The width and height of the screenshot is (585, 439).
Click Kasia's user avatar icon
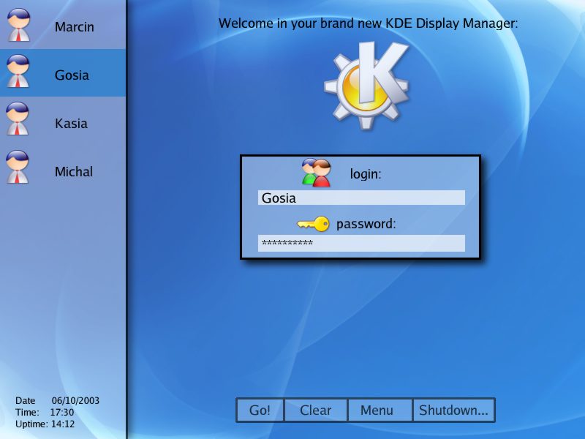pyautogui.click(x=18, y=119)
